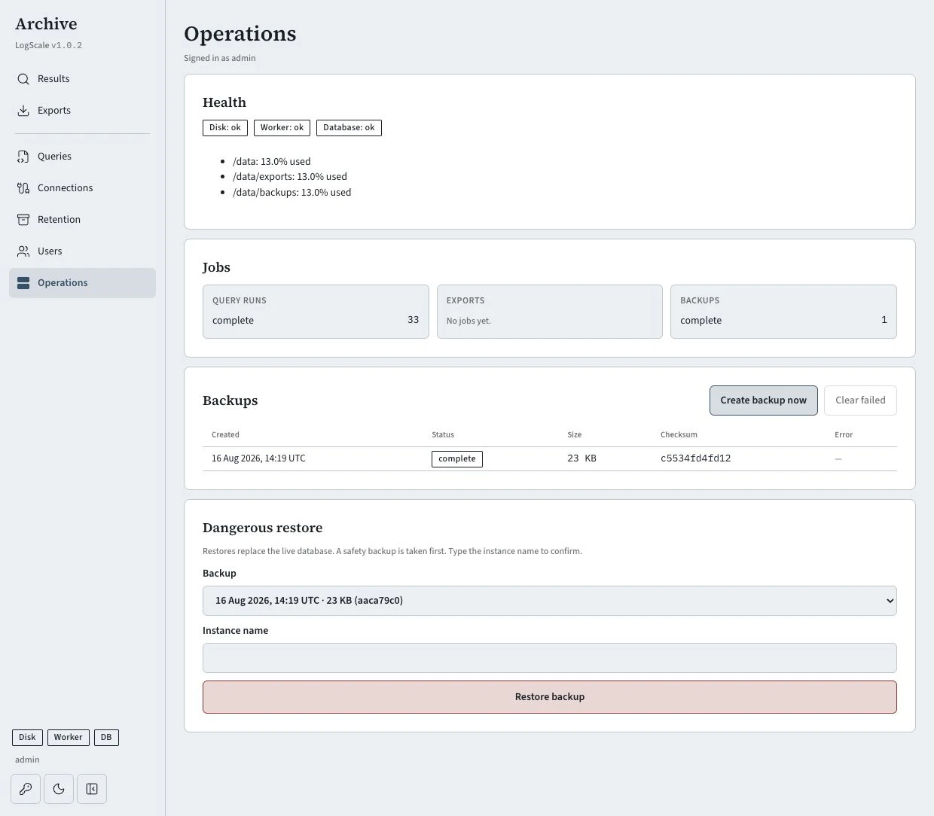Screen dimensions: 934x816
Task: Click the Operations server icon
Action: coord(23,283)
